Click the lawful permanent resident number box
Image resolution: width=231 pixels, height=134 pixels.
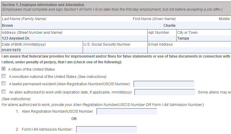click(x=164, y=84)
